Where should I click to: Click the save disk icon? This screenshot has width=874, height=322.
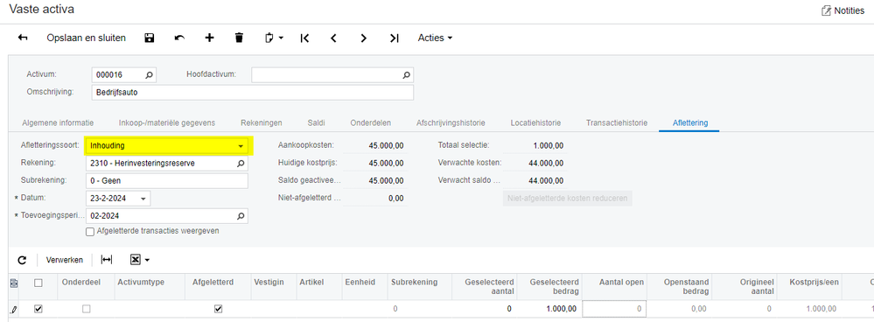pos(149,38)
